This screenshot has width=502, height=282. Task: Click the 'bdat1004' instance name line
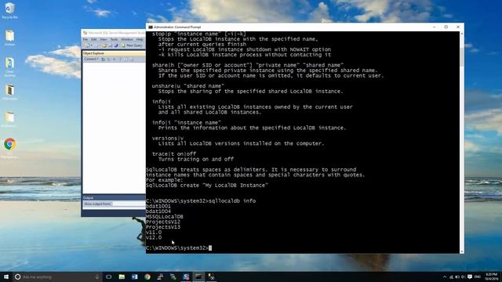click(x=158, y=211)
